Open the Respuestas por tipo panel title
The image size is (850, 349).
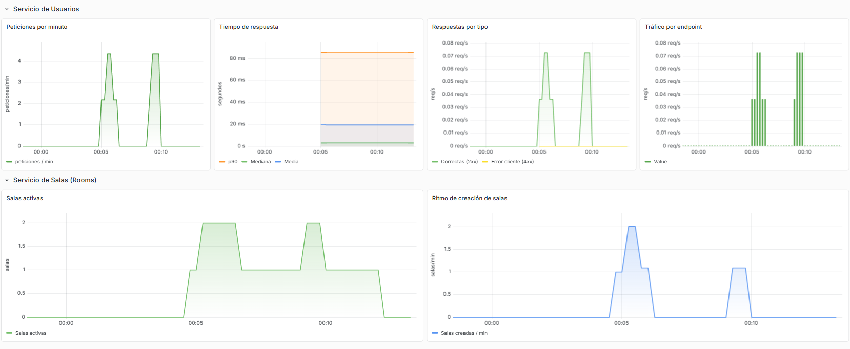coord(460,27)
